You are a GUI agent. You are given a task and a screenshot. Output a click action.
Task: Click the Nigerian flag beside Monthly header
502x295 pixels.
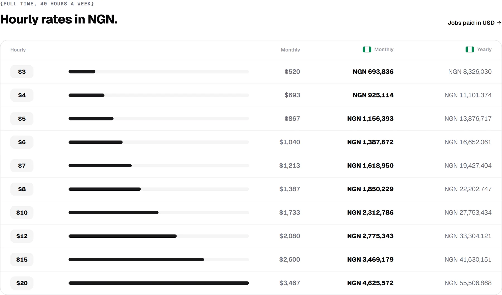[x=367, y=50]
